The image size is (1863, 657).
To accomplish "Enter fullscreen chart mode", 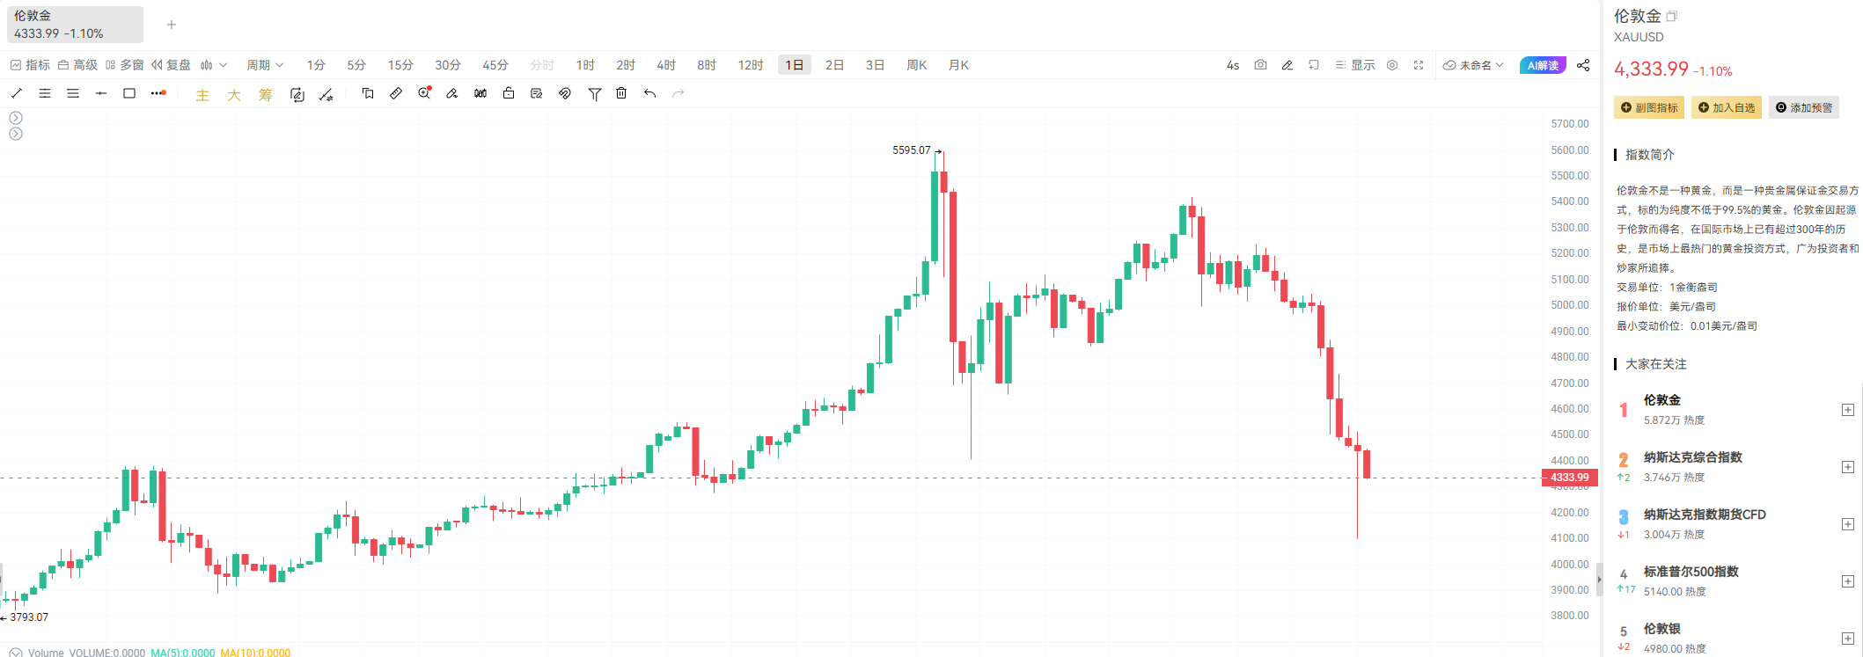I will (1419, 65).
